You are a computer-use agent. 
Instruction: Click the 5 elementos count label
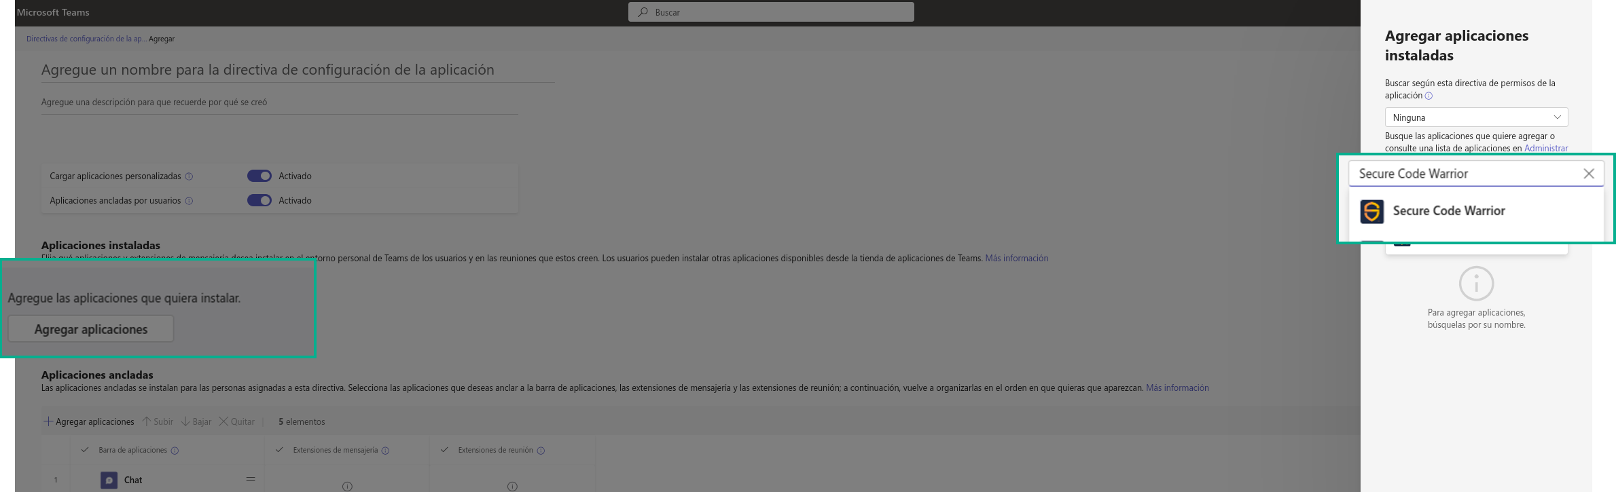click(x=302, y=421)
